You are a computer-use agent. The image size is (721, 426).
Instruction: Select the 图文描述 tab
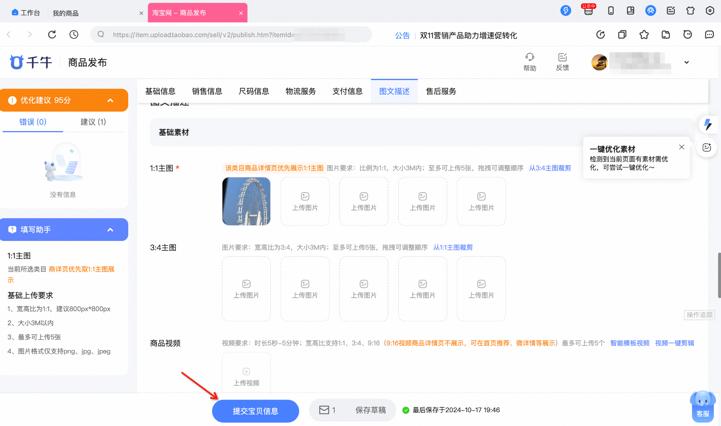click(x=394, y=91)
